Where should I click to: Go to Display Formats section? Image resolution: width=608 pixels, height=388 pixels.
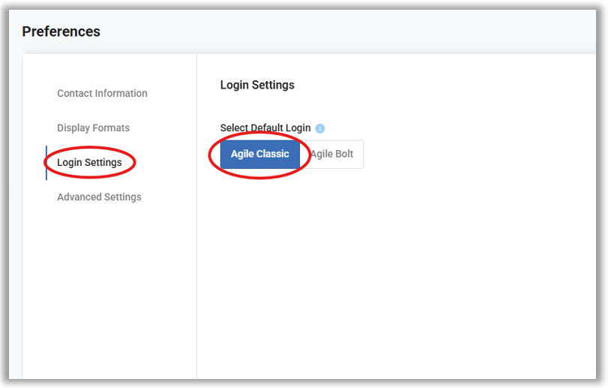93,128
